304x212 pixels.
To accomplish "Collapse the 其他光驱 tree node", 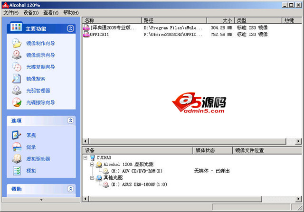I will click(x=92, y=178).
